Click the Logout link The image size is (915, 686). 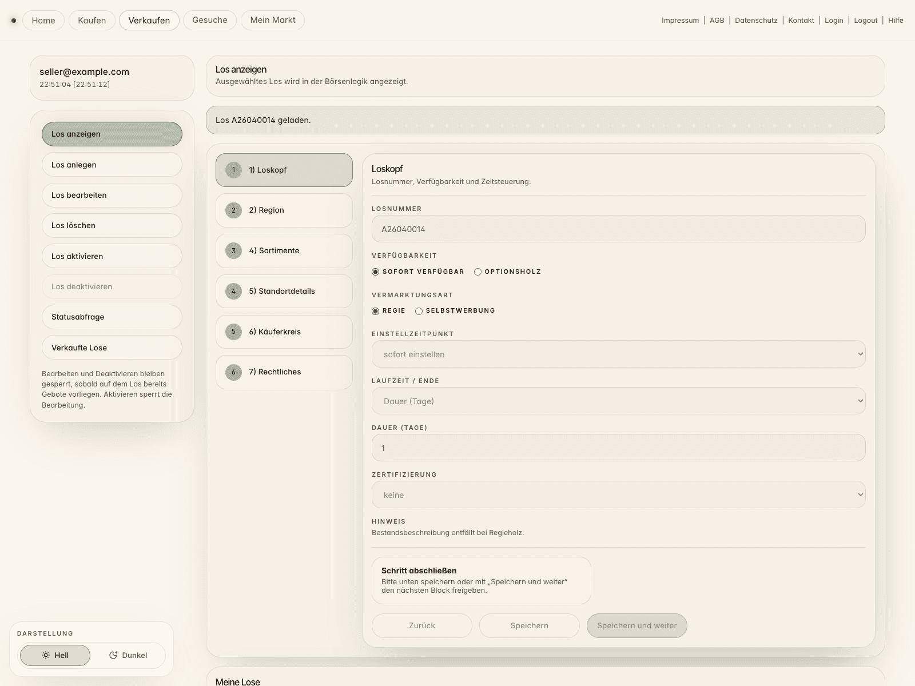pyautogui.click(x=866, y=21)
